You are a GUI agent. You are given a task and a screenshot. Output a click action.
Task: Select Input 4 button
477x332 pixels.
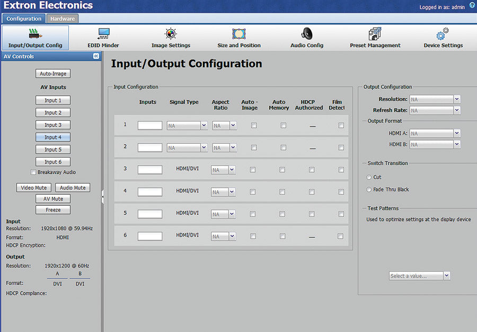pyautogui.click(x=53, y=137)
